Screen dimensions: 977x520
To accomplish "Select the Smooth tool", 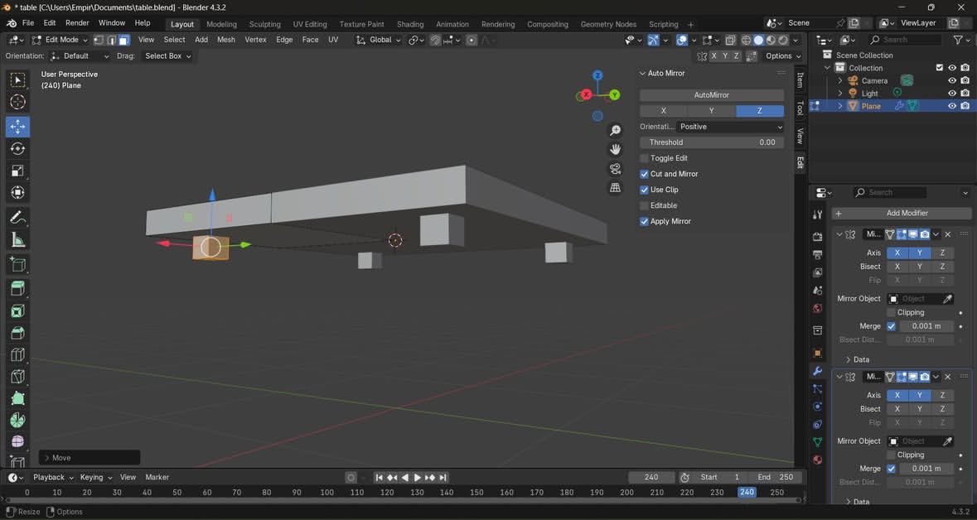I will click(x=17, y=441).
